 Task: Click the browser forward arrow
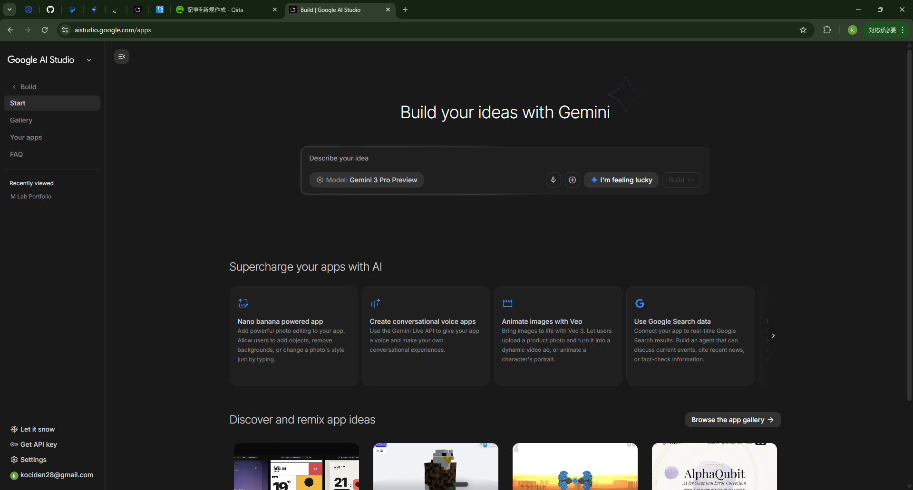pyautogui.click(x=28, y=30)
